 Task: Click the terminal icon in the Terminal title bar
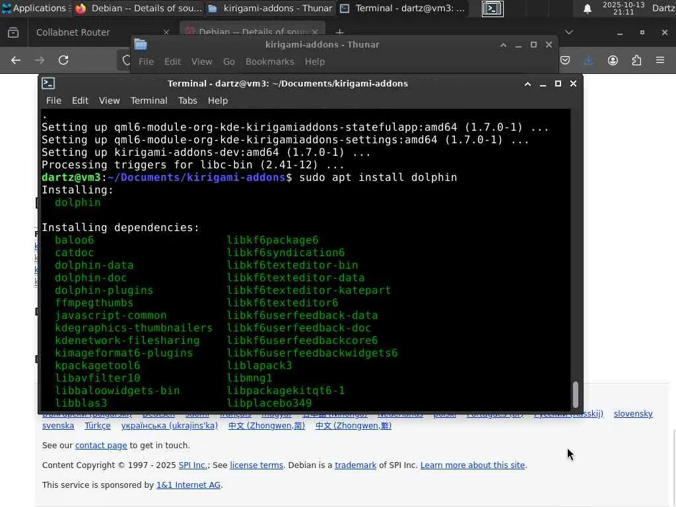(x=48, y=83)
